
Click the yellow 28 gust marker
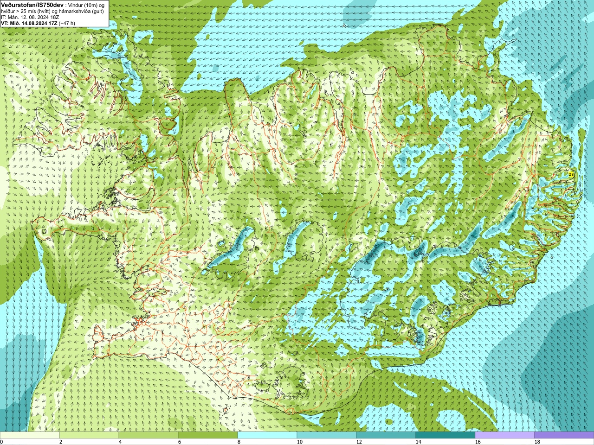pos(571,174)
